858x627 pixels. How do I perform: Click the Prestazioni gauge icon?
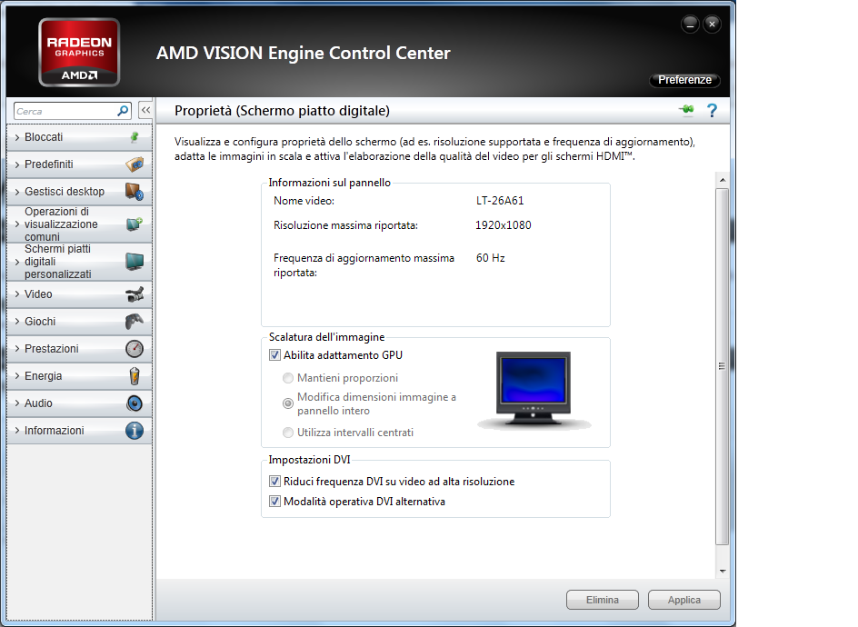coord(135,349)
